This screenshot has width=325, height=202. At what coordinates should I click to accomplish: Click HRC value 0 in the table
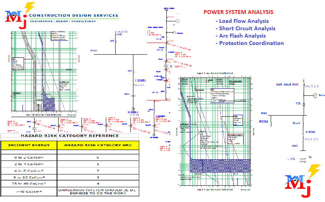coord(98,157)
